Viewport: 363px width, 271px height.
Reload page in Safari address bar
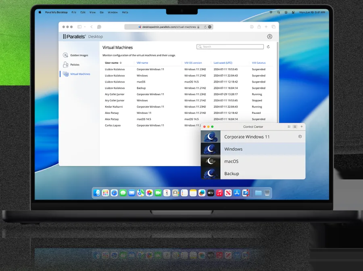click(205, 27)
